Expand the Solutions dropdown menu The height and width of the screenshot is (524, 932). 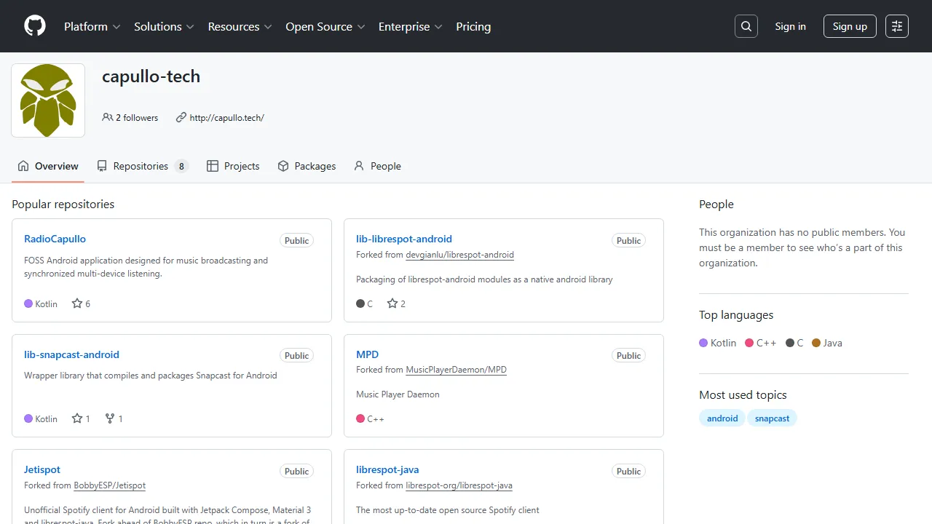point(164,26)
